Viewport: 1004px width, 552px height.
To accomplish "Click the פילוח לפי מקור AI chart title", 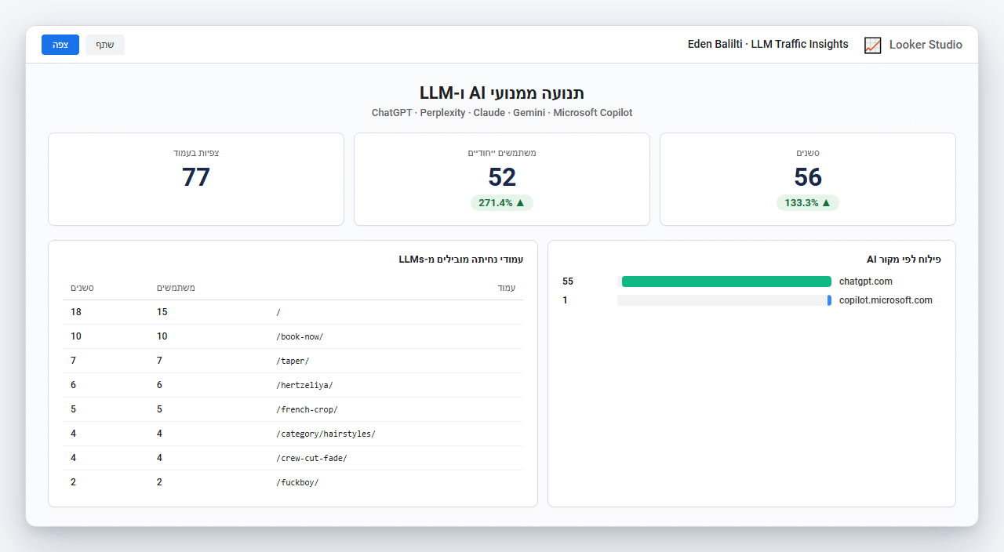I will tap(904, 260).
